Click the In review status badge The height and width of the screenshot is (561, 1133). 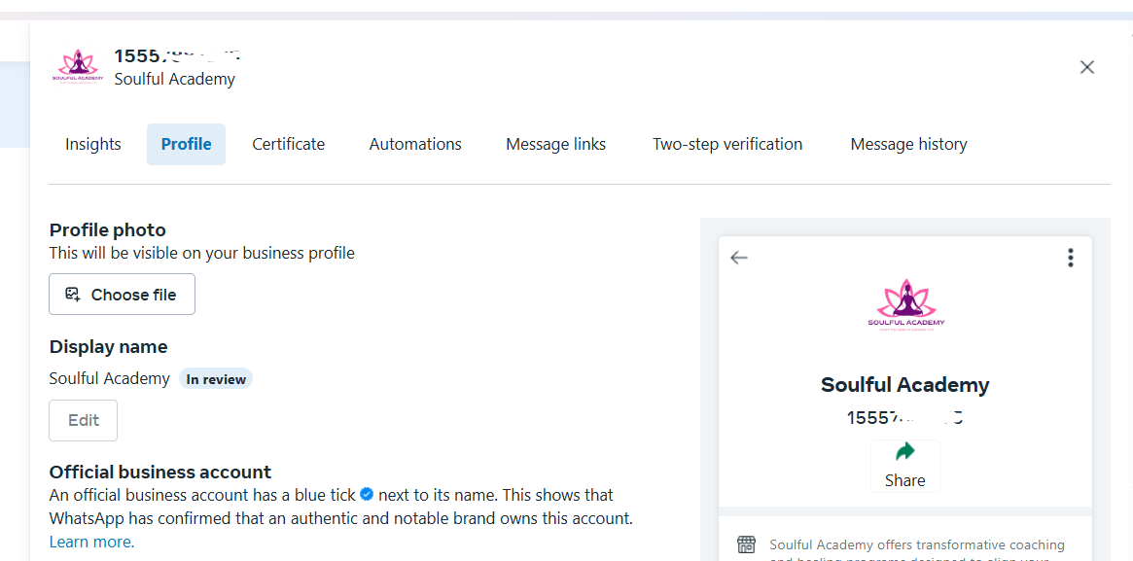pos(215,379)
